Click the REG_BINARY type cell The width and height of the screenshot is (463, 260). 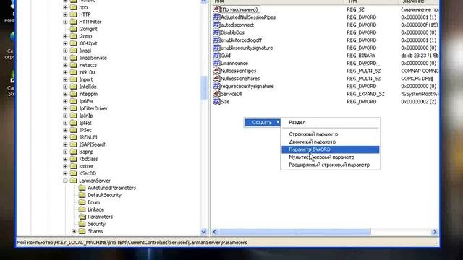tap(361, 56)
